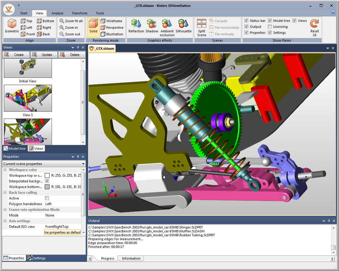The width and height of the screenshot is (339, 271).
Task: Click the Create view button
Action: click(16, 54)
